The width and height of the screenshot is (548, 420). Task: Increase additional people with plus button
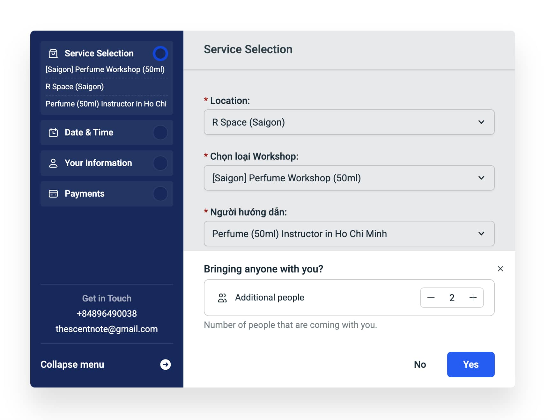click(x=473, y=298)
